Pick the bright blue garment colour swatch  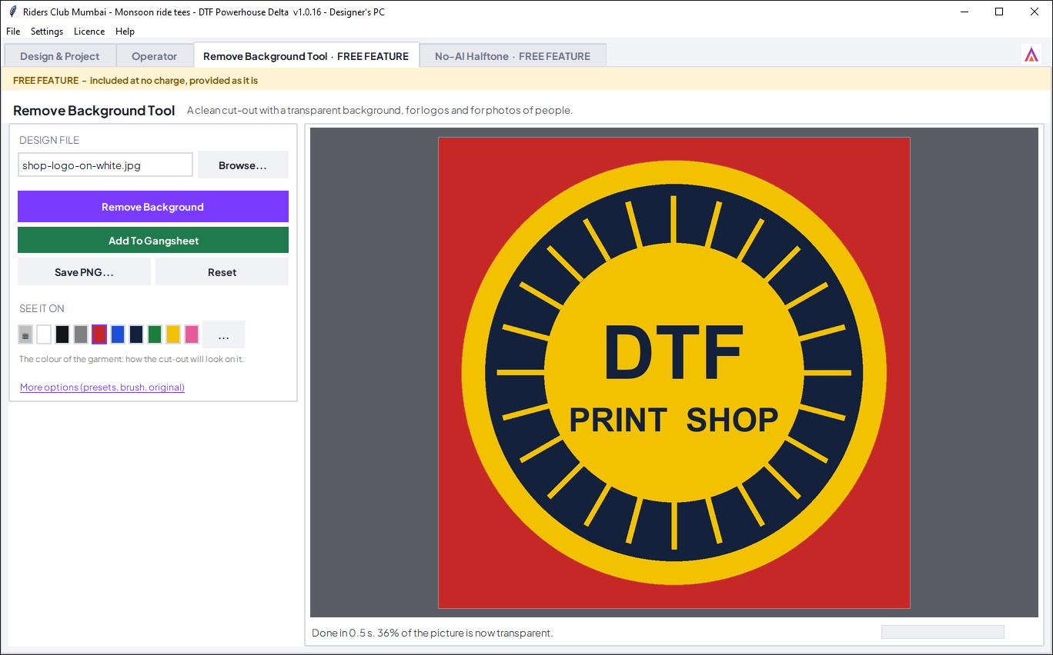tap(118, 334)
